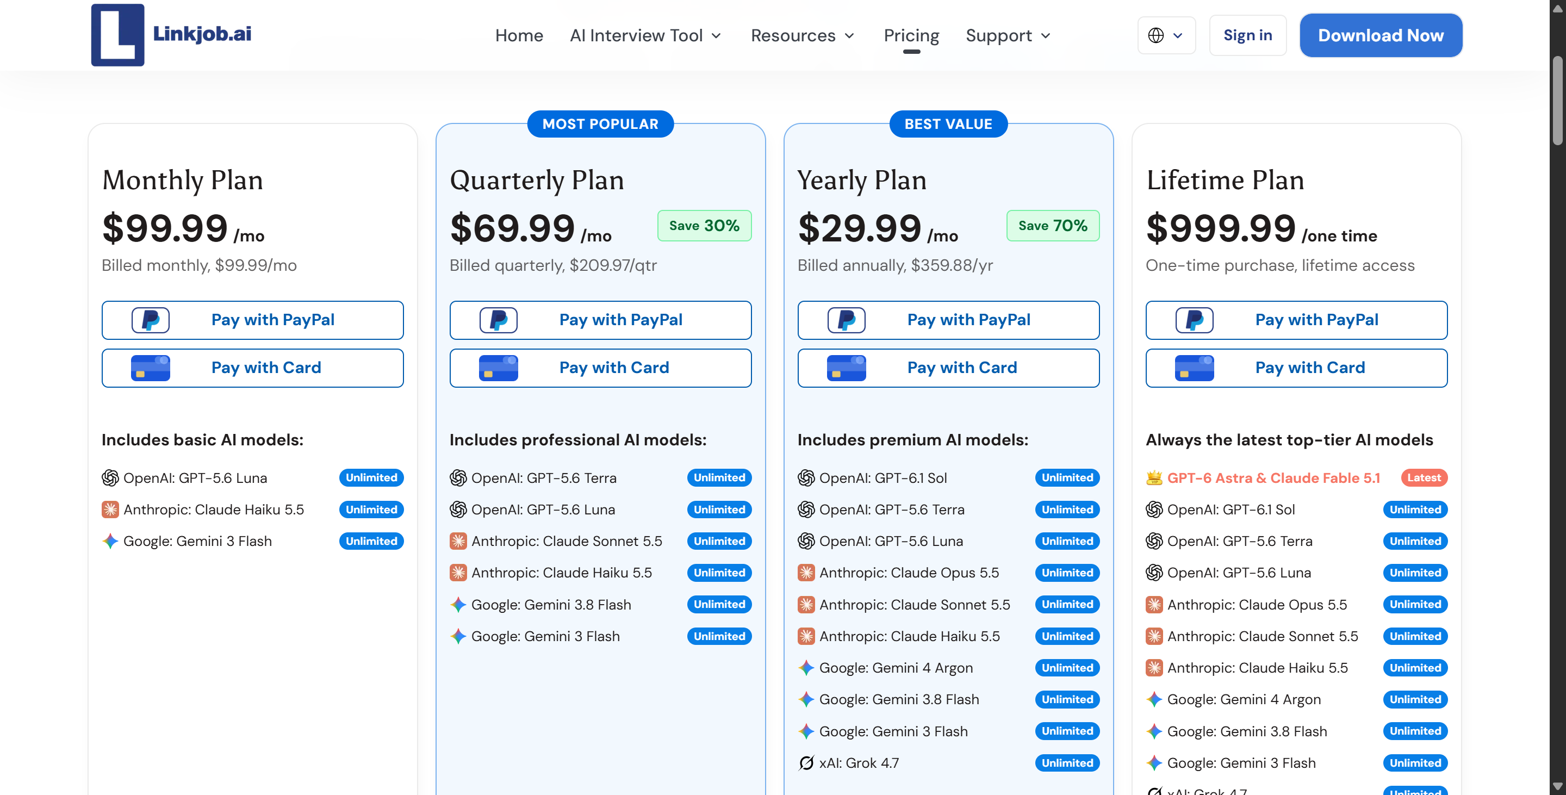Click PayPal icon in Quarterly Plan
The image size is (1566, 795).
click(x=498, y=320)
